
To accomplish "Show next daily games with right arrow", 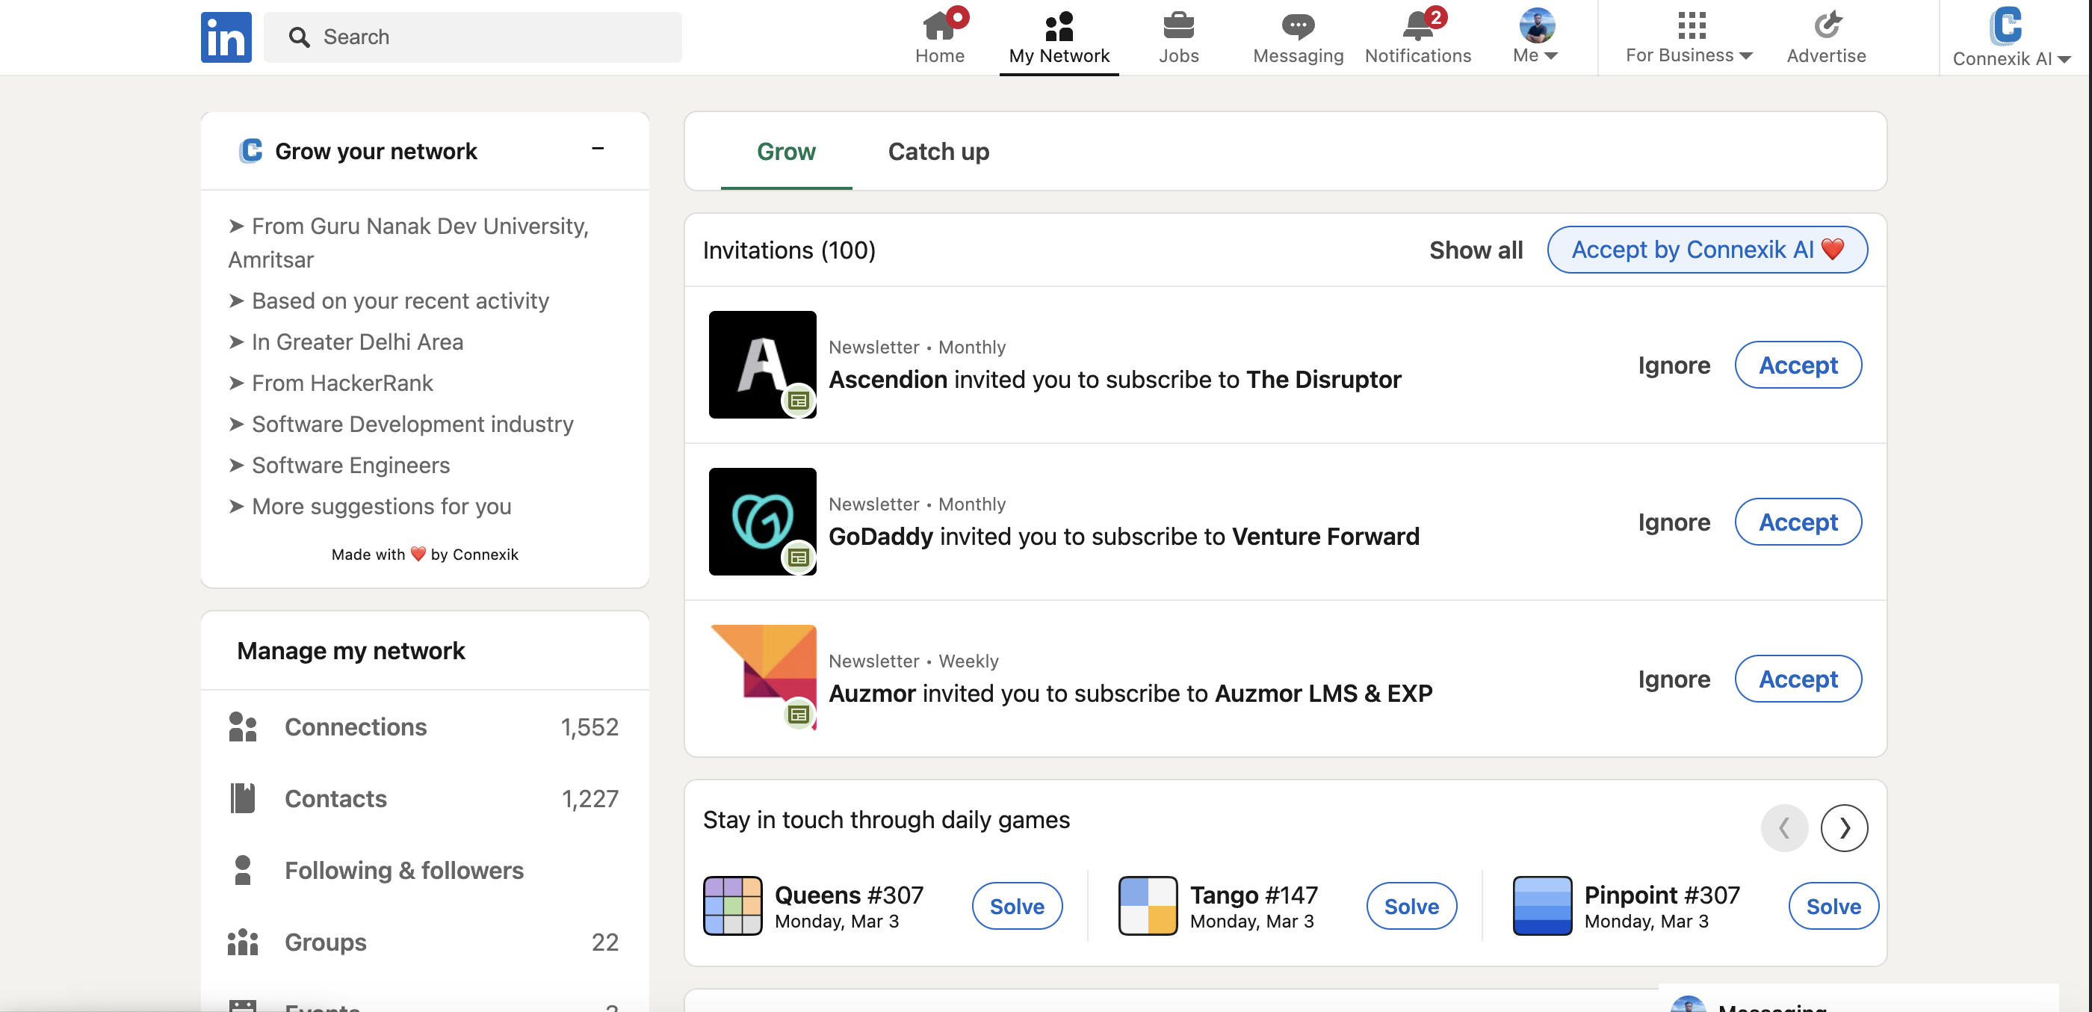I will (1843, 827).
